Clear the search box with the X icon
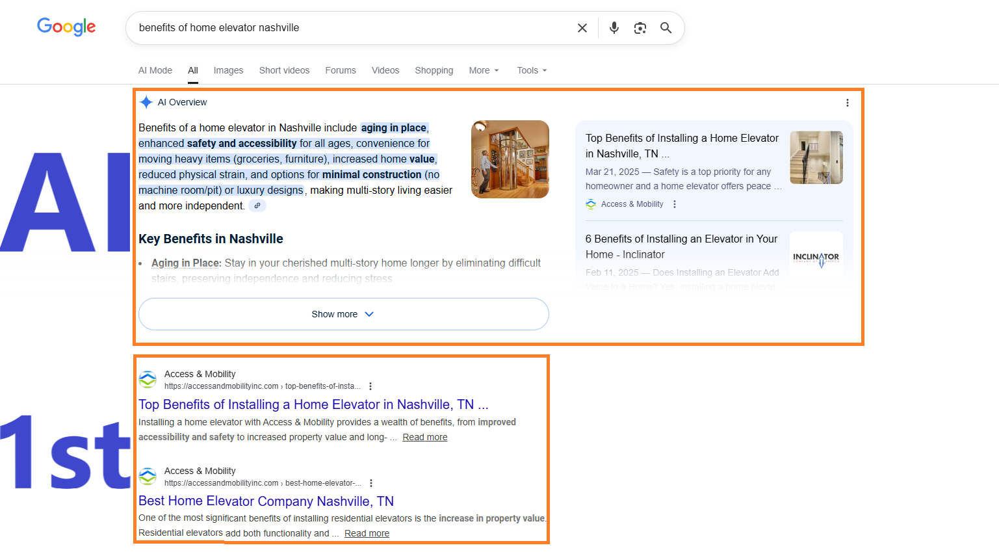 [582, 28]
